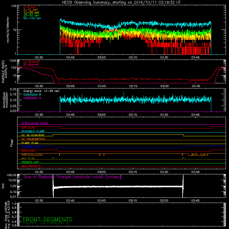
Task: Click the "Energy band: 12-25 keV" caption
Action: point(42,91)
